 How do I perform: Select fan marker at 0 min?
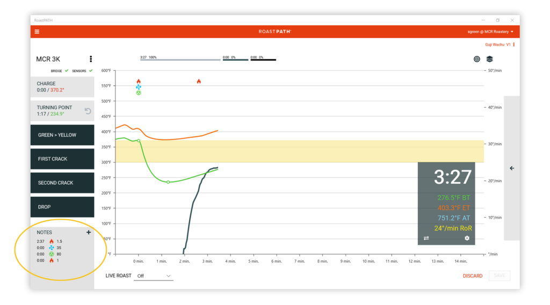click(139, 87)
